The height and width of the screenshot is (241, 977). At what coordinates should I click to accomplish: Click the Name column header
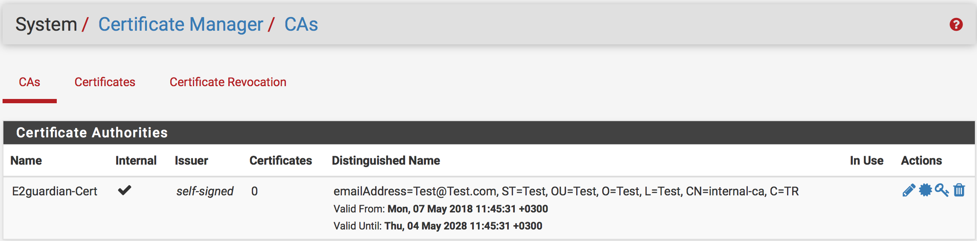[x=26, y=160]
